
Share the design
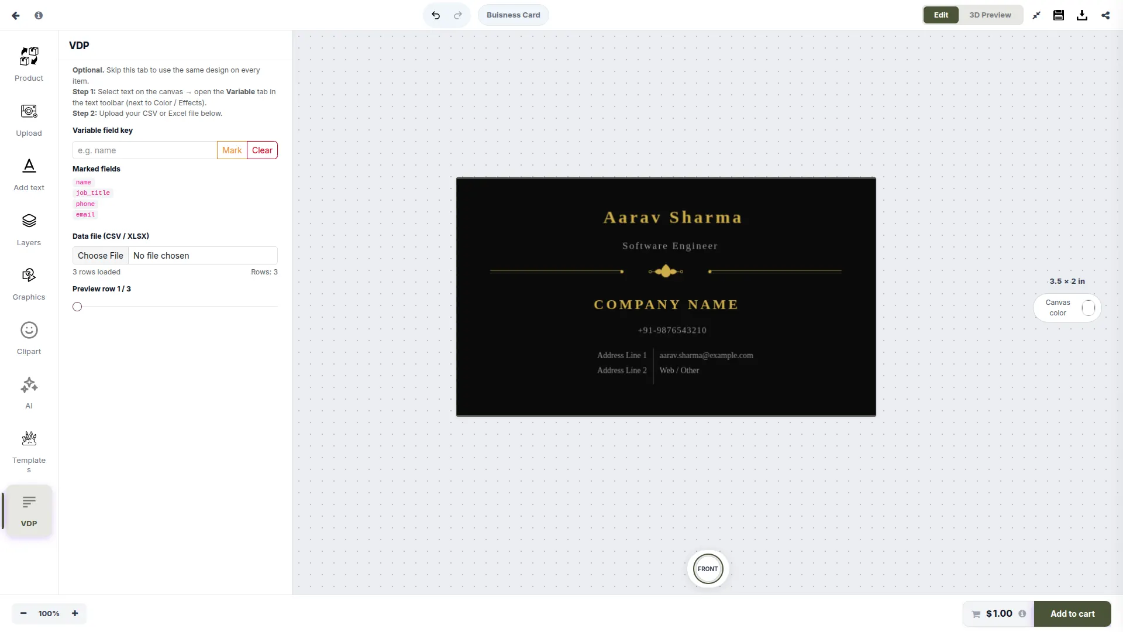(1105, 15)
